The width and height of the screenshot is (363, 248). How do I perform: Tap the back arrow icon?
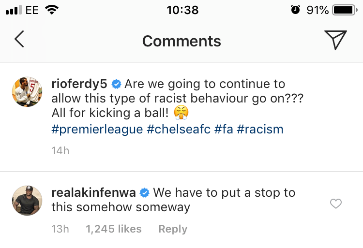coord(19,40)
